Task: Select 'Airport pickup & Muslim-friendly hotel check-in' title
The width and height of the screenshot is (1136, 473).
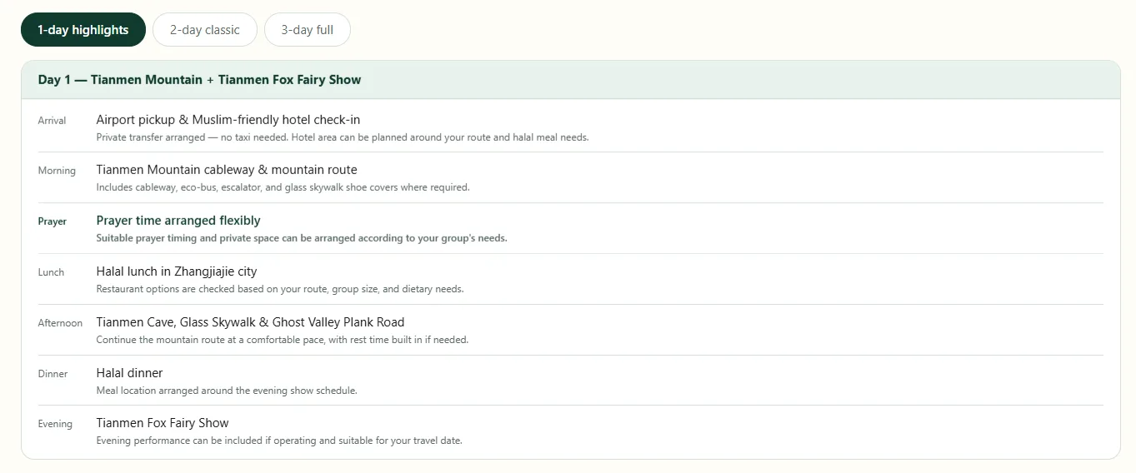Action: [x=228, y=120]
